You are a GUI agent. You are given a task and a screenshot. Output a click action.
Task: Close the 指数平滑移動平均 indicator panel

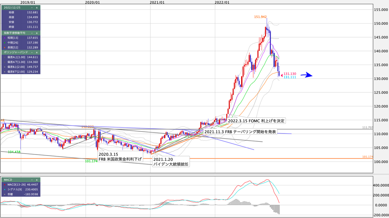pos(36,33)
